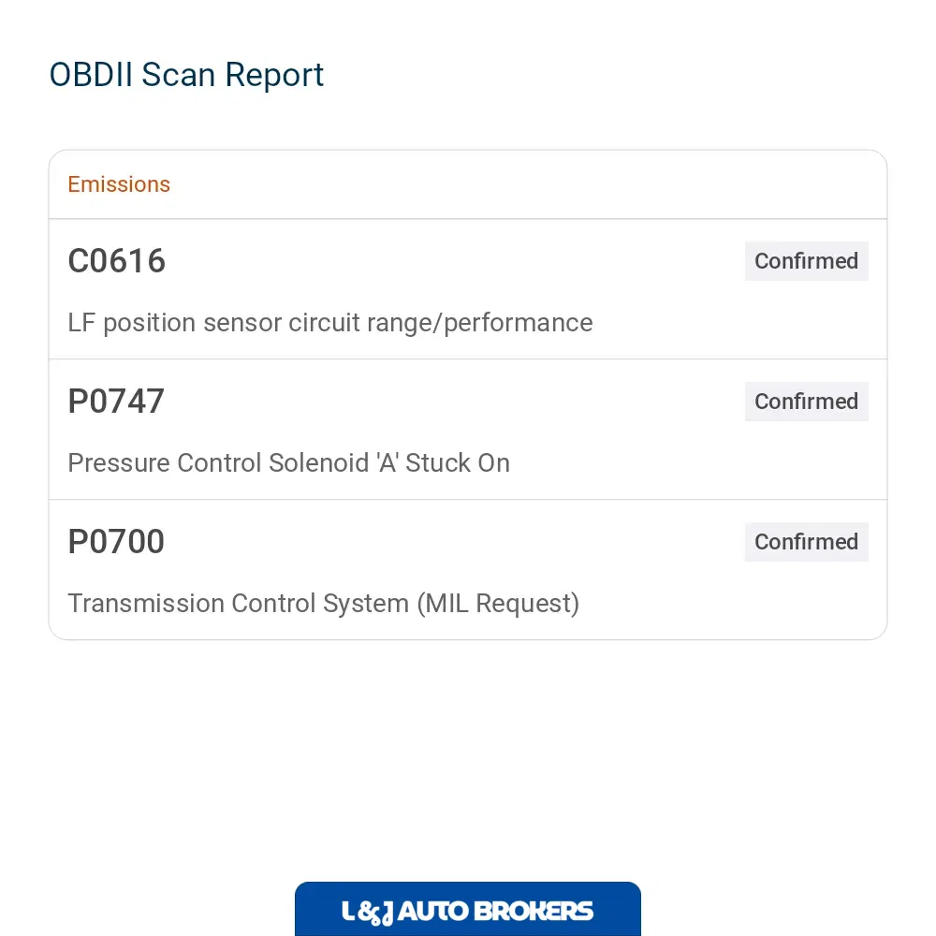The width and height of the screenshot is (936, 936).
Task: Click the C0616 code row background
Action: 467,289
